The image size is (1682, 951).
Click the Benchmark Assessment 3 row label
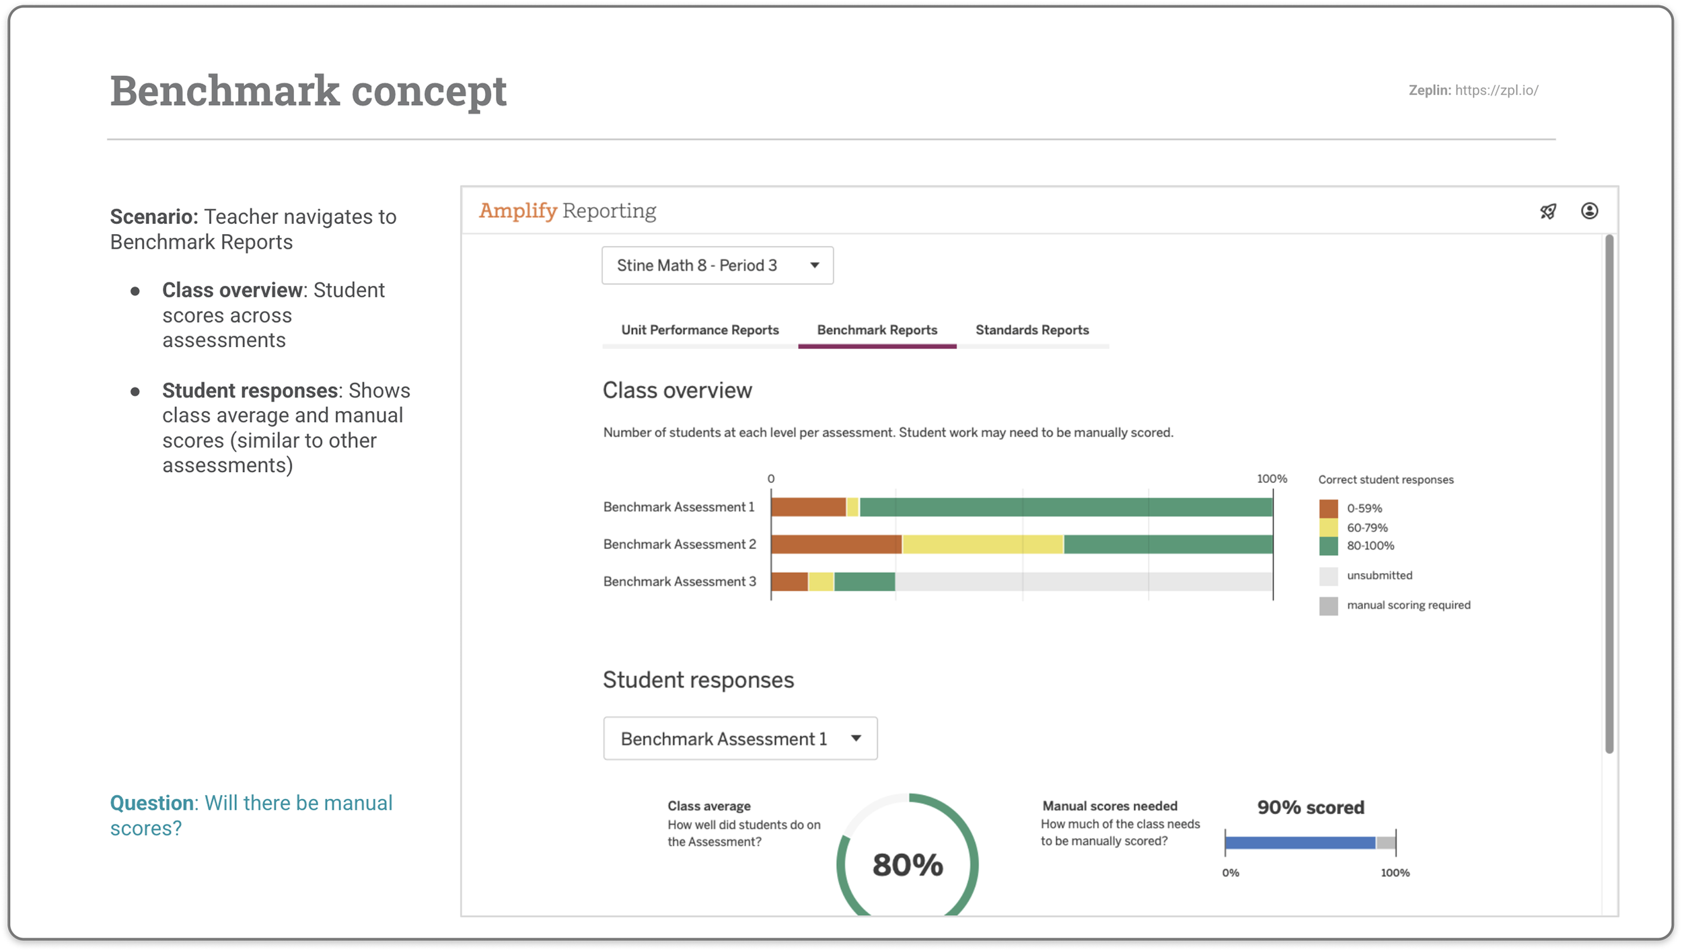pos(680,581)
